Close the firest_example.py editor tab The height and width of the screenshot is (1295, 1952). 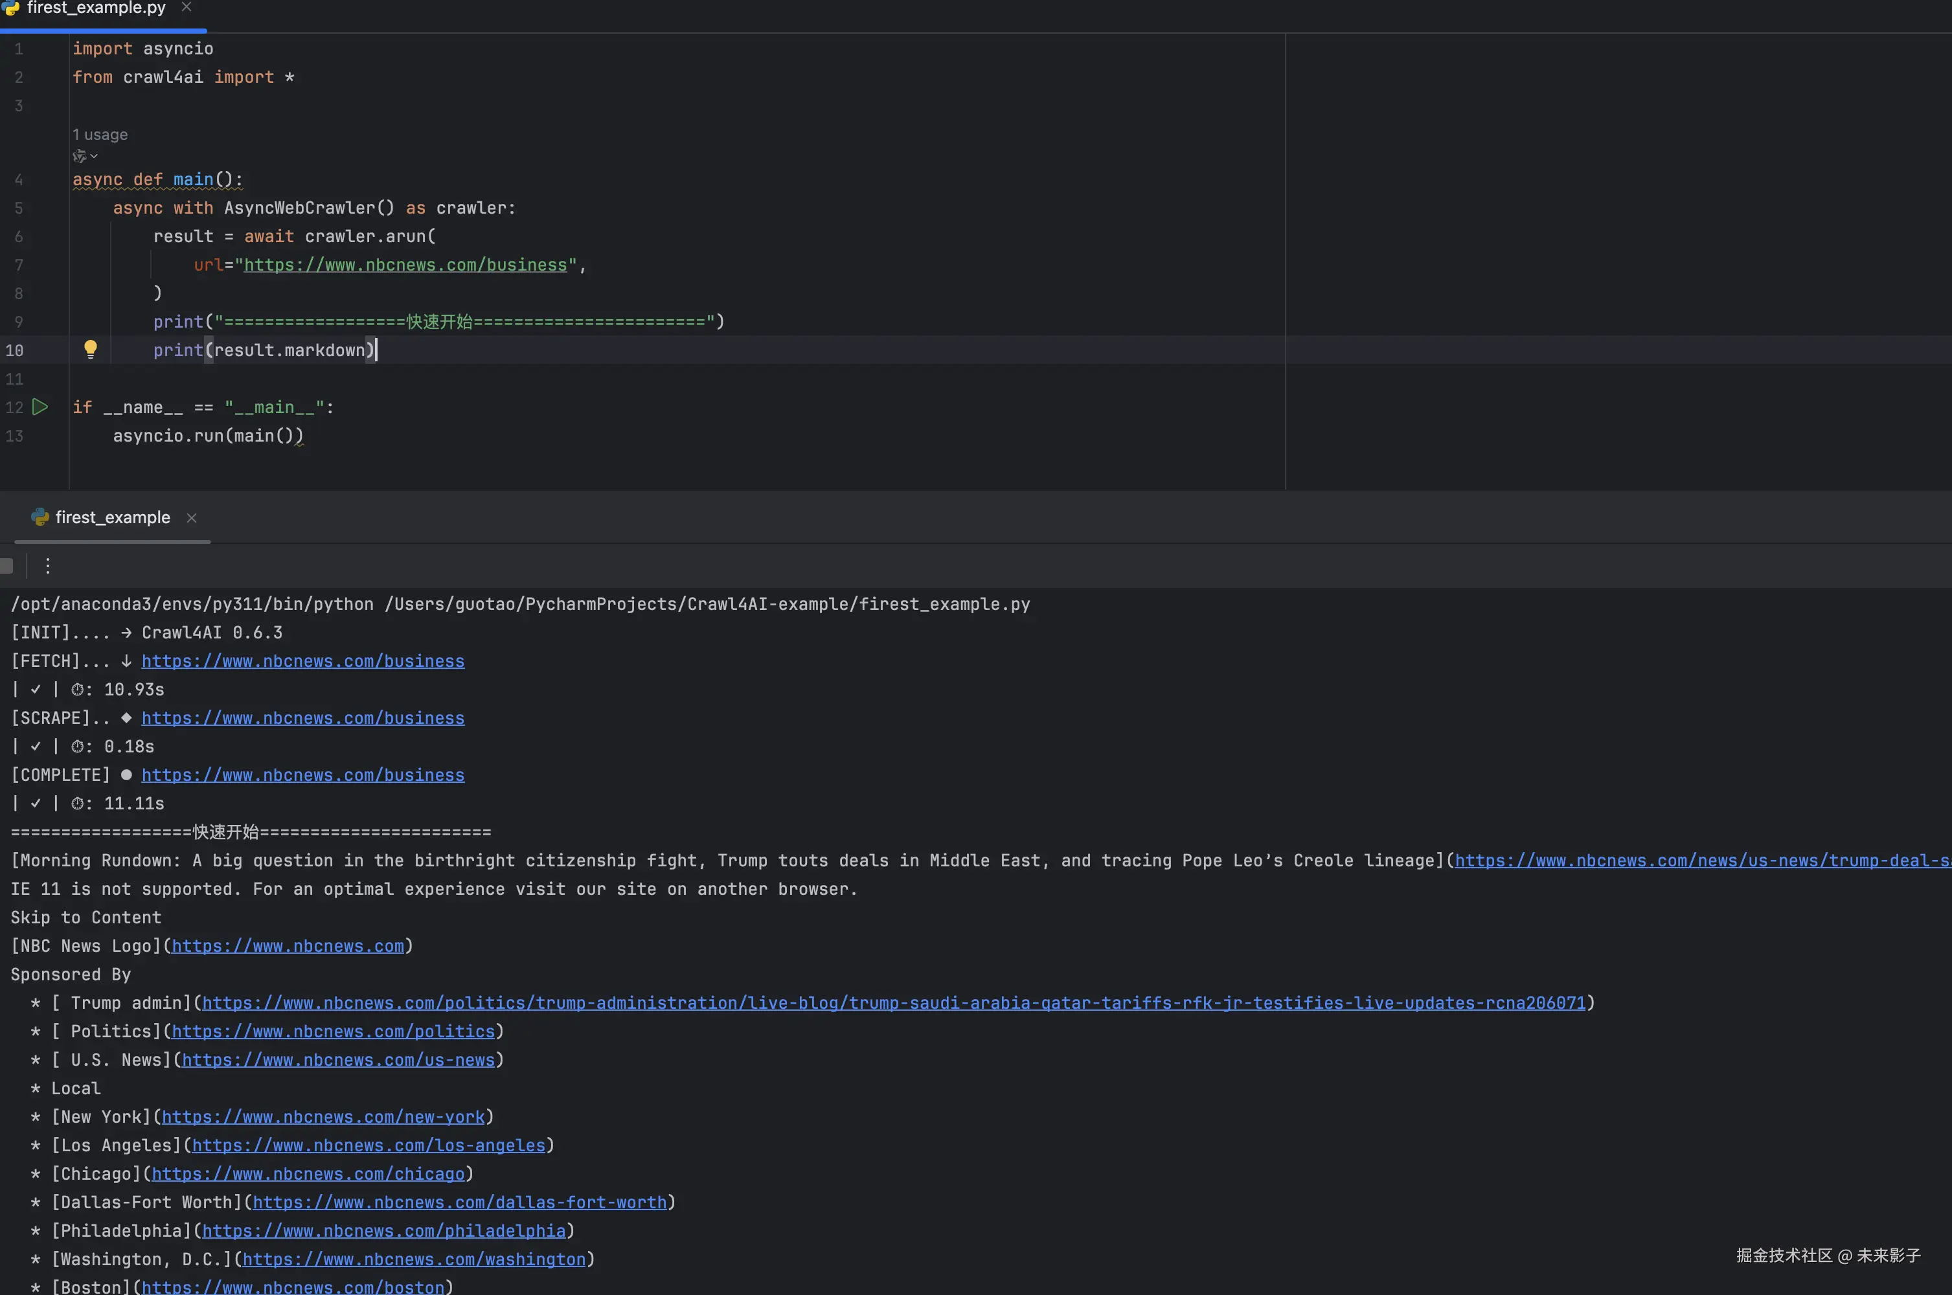pos(187,7)
